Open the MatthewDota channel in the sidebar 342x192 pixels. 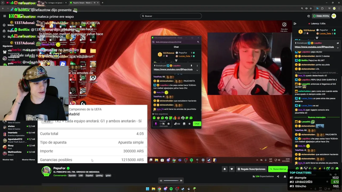pos(19,153)
